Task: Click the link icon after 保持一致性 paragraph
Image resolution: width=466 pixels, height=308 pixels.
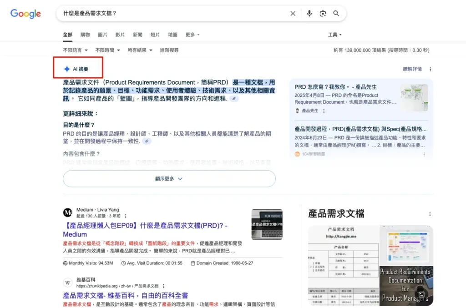Action: point(147,141)
